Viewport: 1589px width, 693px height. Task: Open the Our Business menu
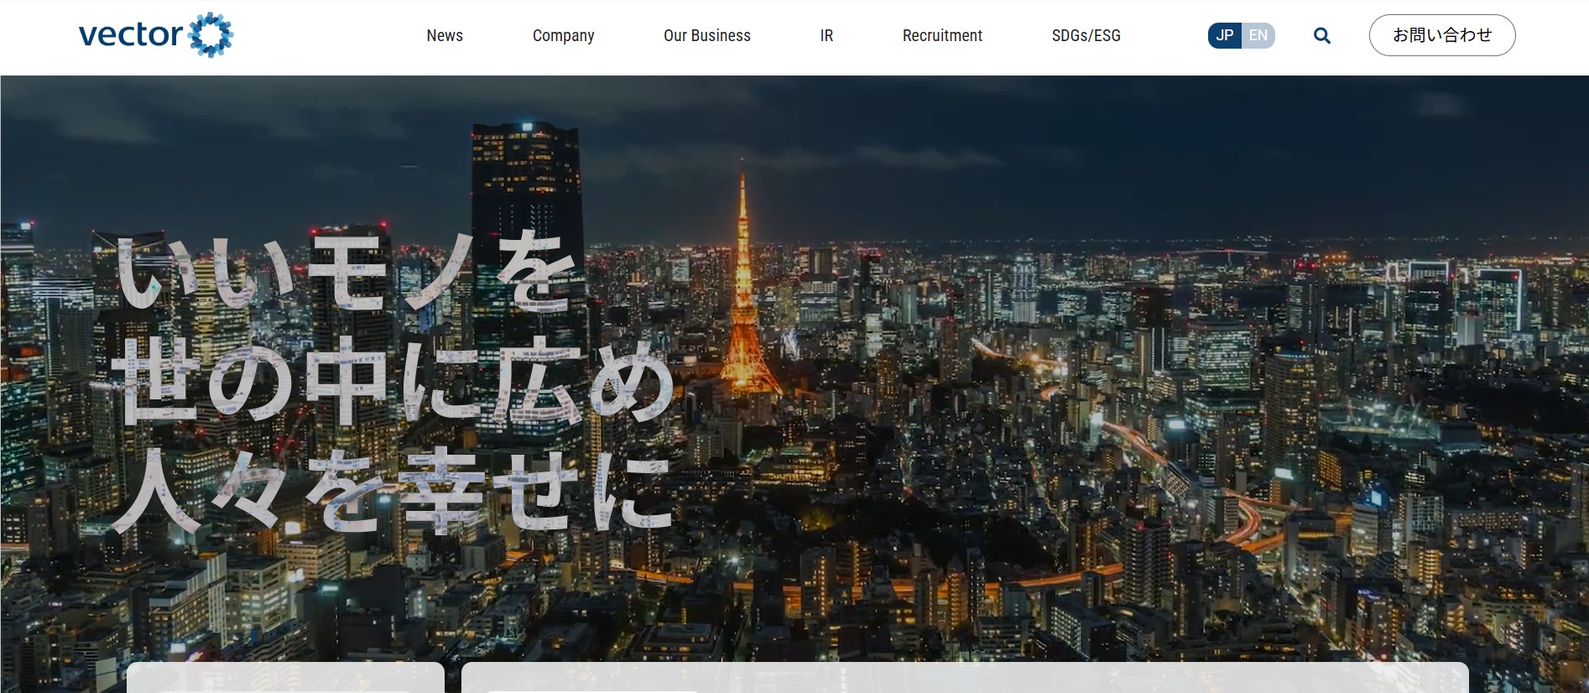(707, 35)
